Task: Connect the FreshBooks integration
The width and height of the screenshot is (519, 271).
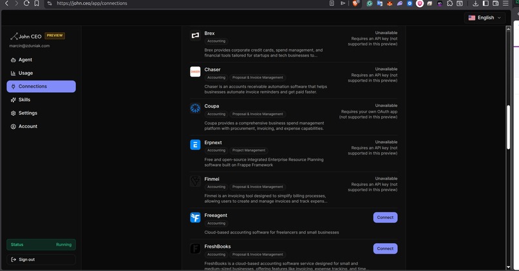Action: click(x=385, y=248)
